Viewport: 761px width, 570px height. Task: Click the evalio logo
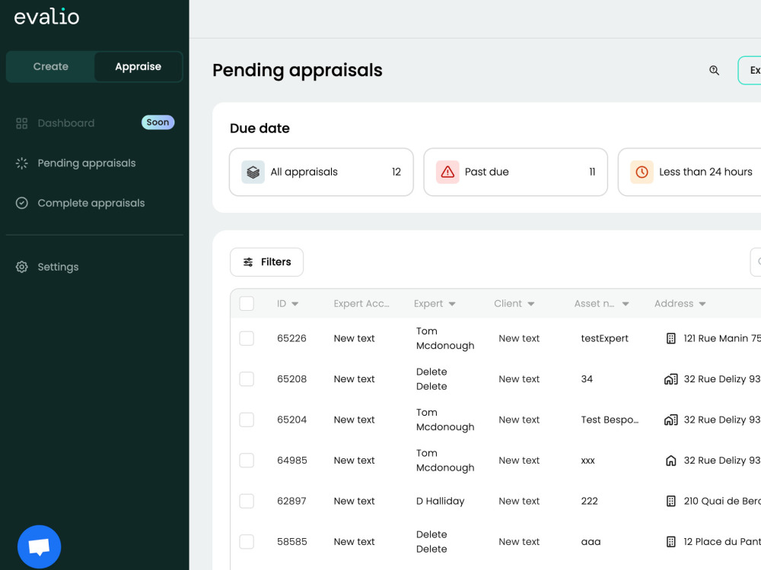[x=46, y=17]
